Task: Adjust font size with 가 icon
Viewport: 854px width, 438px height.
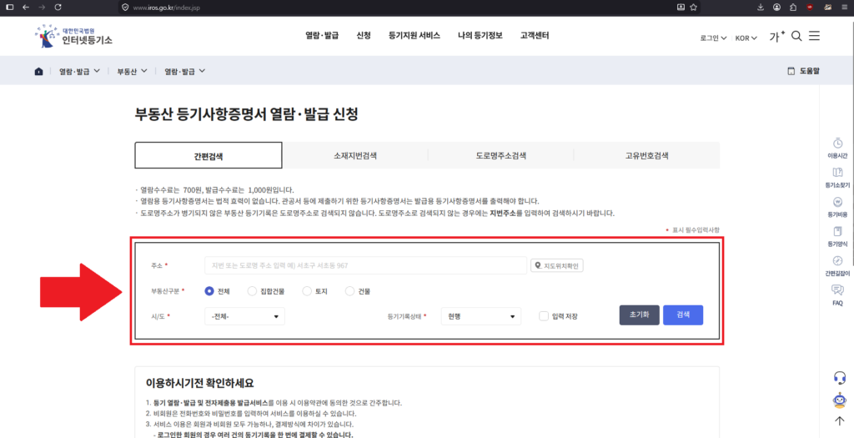Action: click(x=776, y=37)
